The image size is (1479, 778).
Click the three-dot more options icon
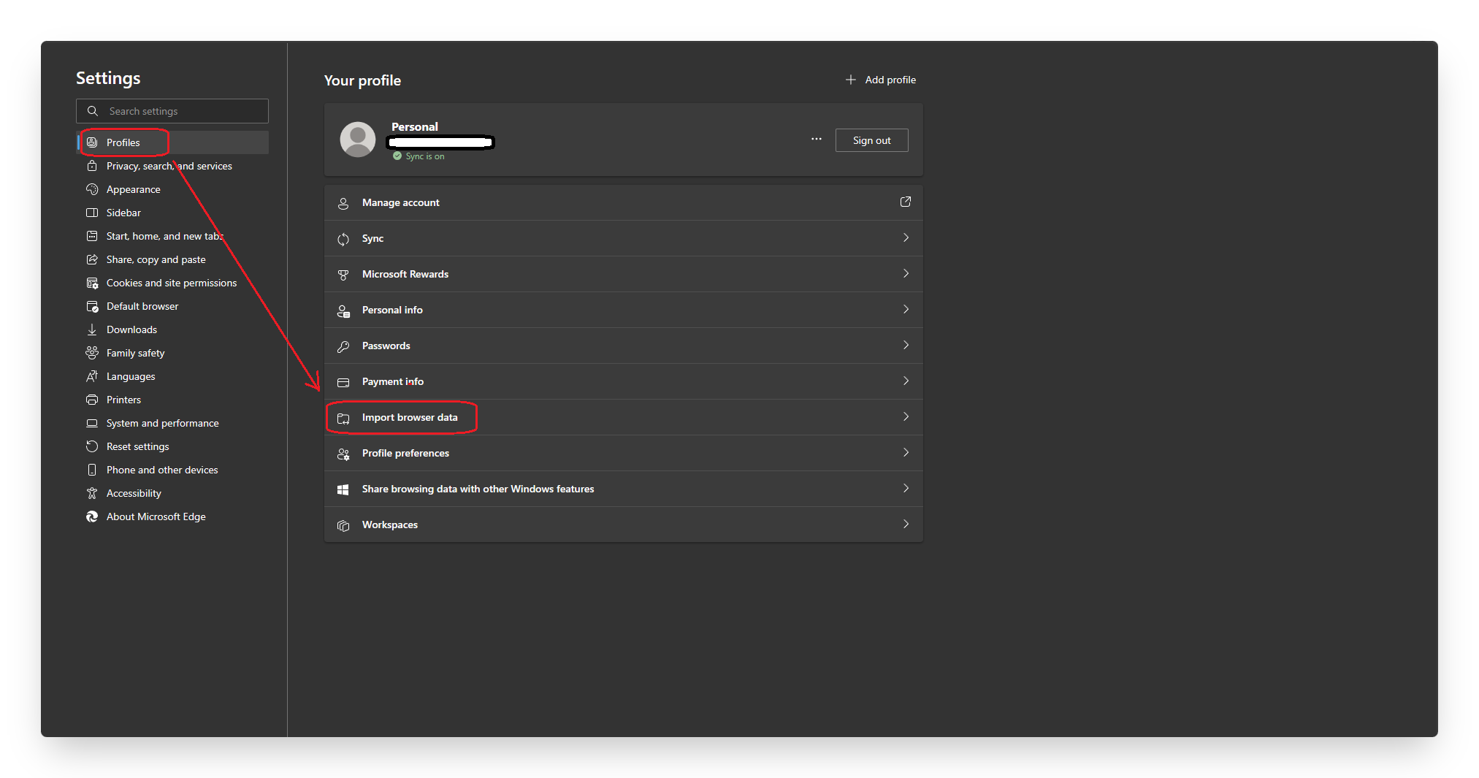click(x=816, y=140)
